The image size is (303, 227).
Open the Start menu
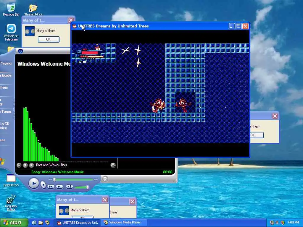tap(14, 223)
